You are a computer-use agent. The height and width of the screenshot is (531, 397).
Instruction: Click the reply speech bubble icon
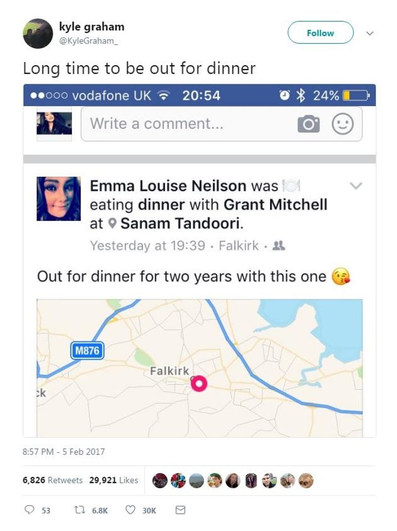coord(30,509)
